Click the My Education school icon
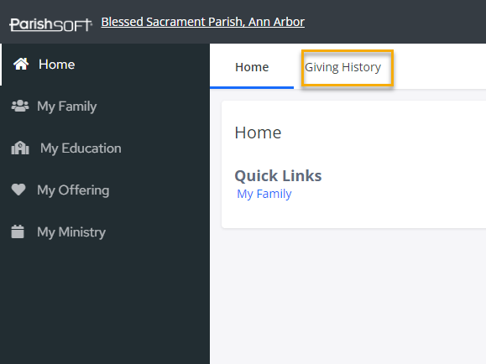 (20, 148)
